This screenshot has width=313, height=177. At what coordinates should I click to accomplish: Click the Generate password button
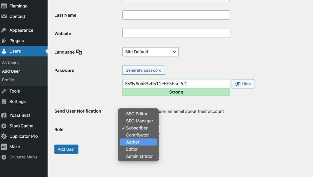[x=144, y=70]
